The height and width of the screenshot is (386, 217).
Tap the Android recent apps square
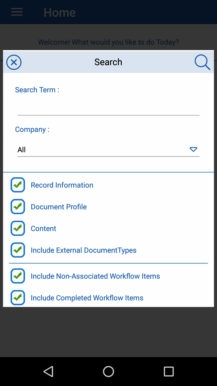(169, 372)
